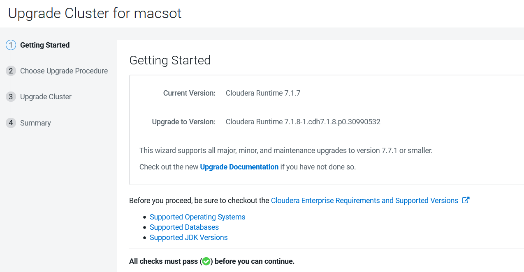Viewport: 524px width, 272px height.
Task: Jump to the Upgrade Cluster step
Action: [x=46, y=97]
